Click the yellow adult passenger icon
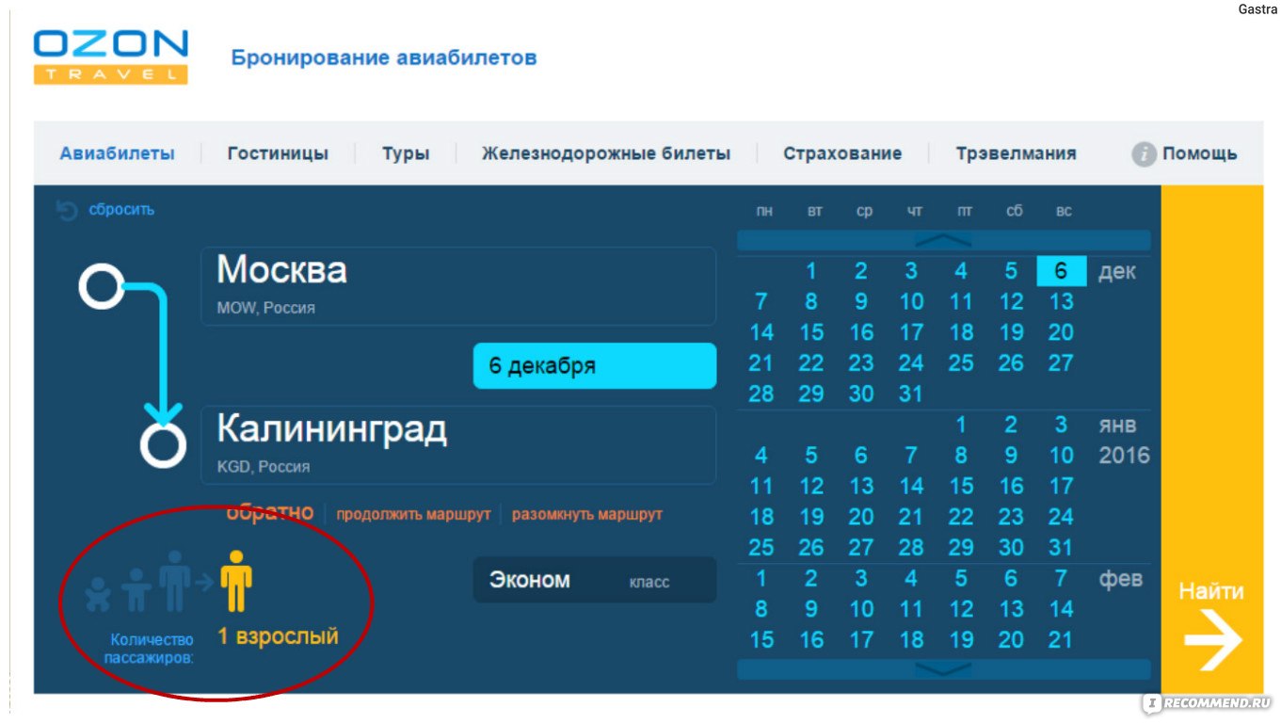This screenshot has width=1281, height=723. [236, 582]
